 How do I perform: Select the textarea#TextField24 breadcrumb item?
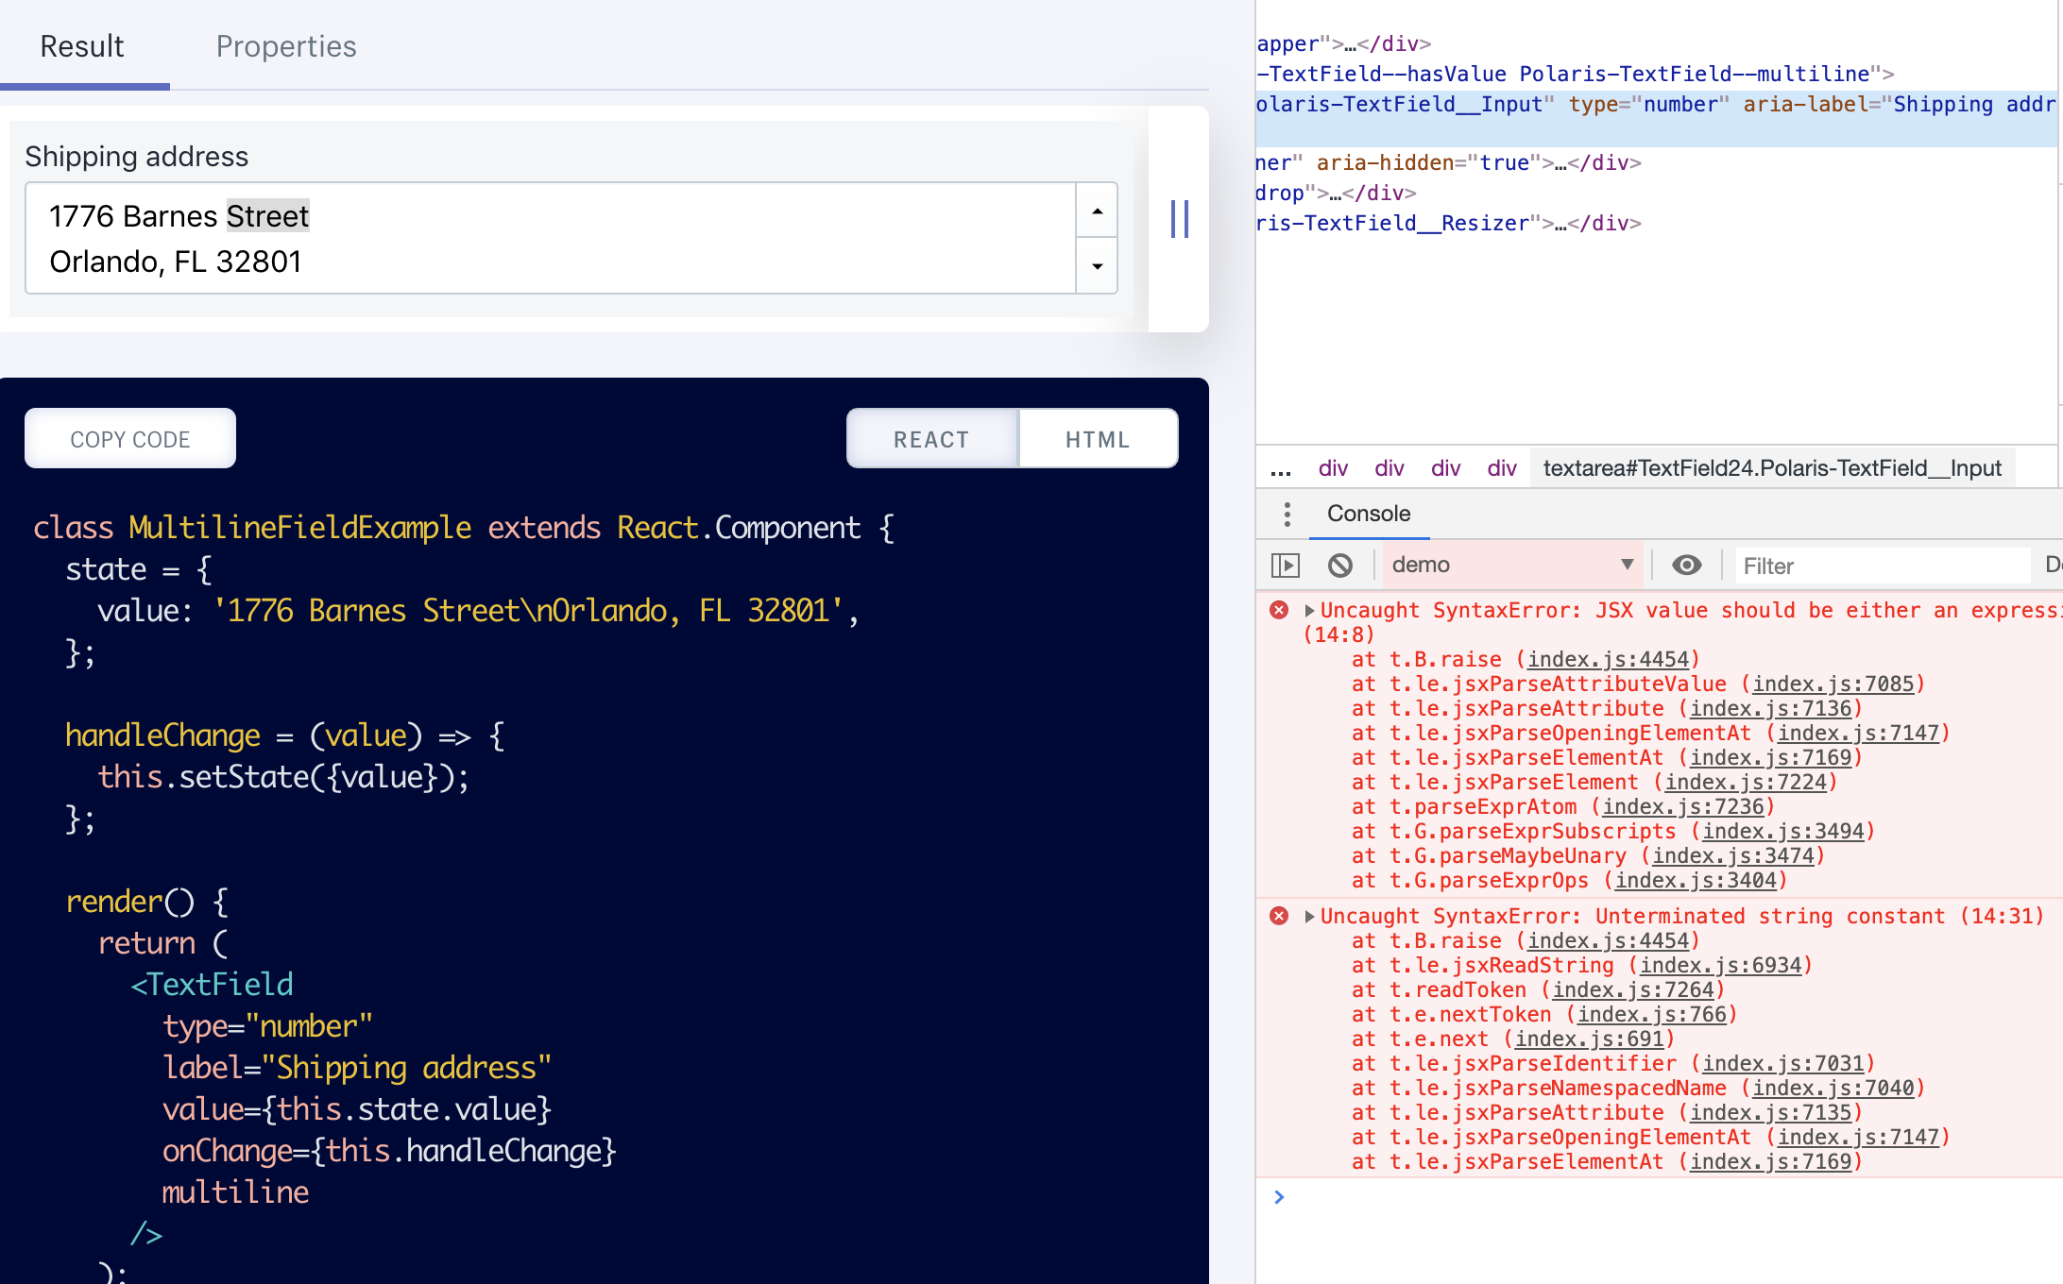coord(1772,467)
